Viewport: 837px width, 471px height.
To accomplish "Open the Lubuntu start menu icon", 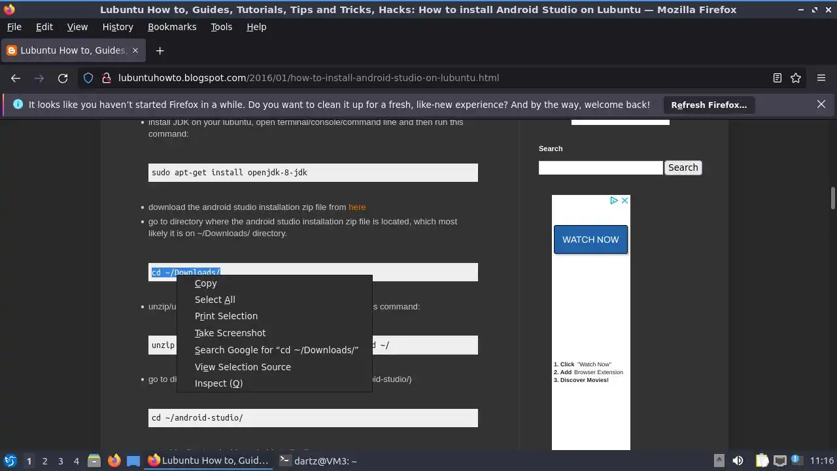I will click(x=10, y=461).
